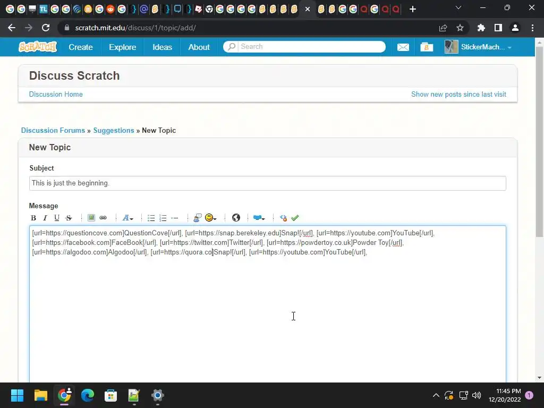Go back to the previous page

tap(12, 28)
